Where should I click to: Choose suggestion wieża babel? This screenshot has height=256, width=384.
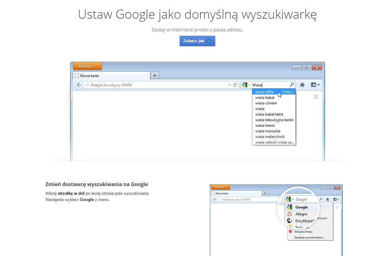click(x=273, y=98)
